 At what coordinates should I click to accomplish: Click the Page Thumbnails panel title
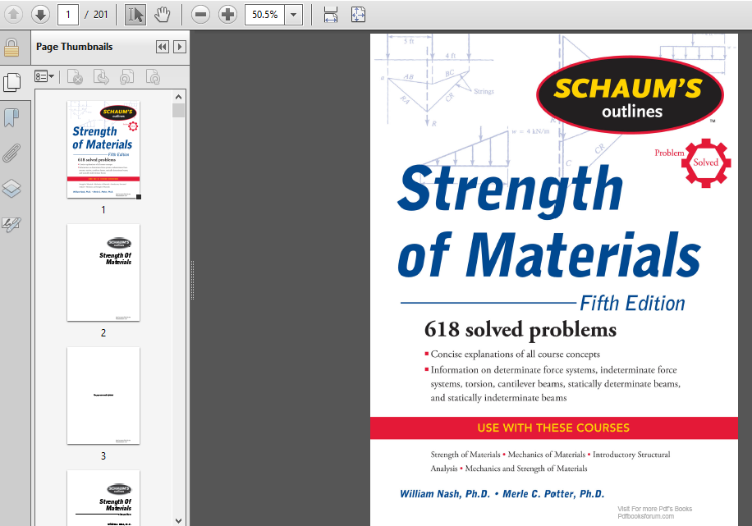click(75, 47)
